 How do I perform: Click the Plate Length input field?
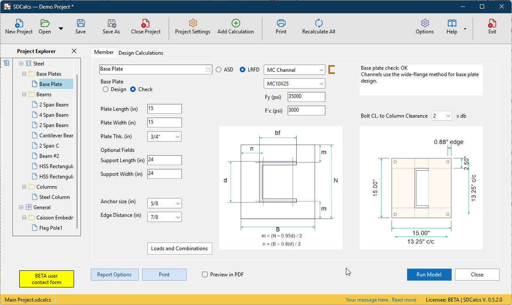pyautogui.click(x=164, y=109)
